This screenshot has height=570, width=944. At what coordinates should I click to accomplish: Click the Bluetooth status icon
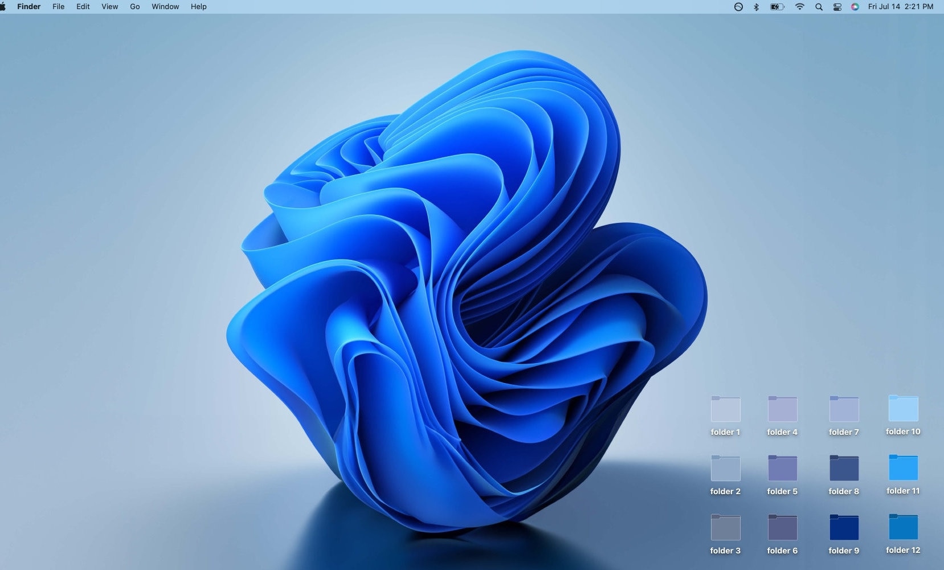point(756,6)
